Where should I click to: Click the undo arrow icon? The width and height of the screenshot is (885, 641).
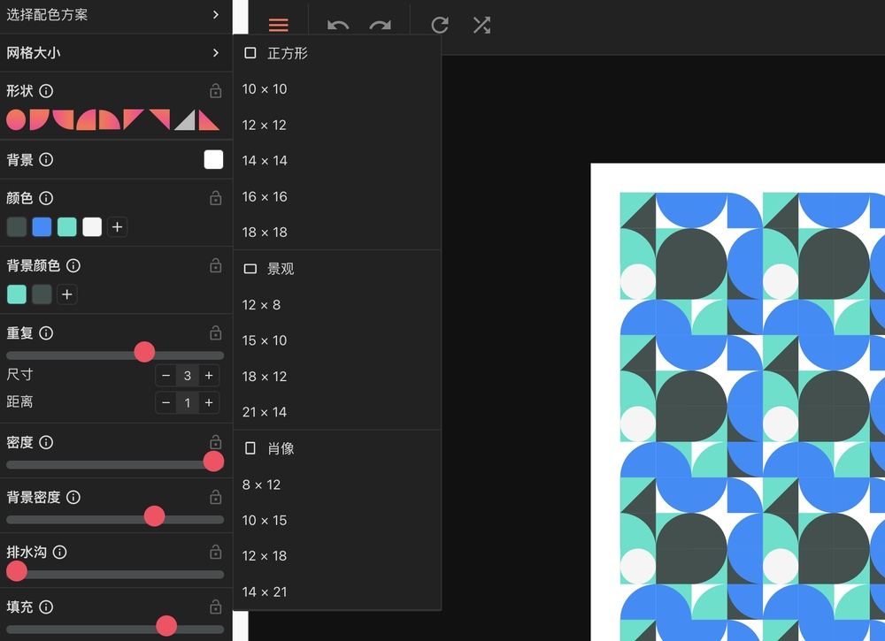click(337, 26)
